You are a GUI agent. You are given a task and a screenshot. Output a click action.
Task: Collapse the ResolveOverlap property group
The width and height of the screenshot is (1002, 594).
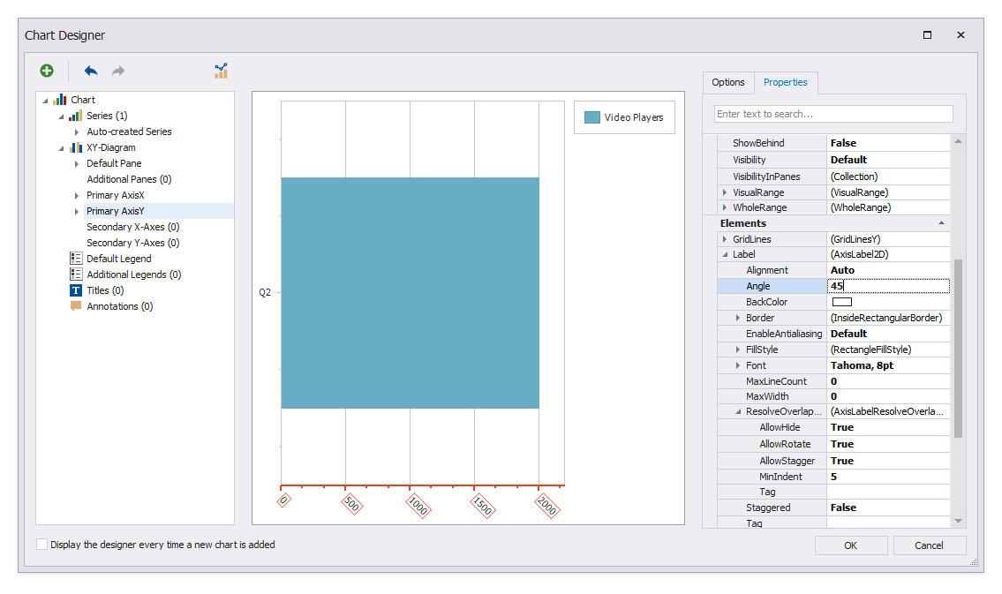tap(738, 411)
